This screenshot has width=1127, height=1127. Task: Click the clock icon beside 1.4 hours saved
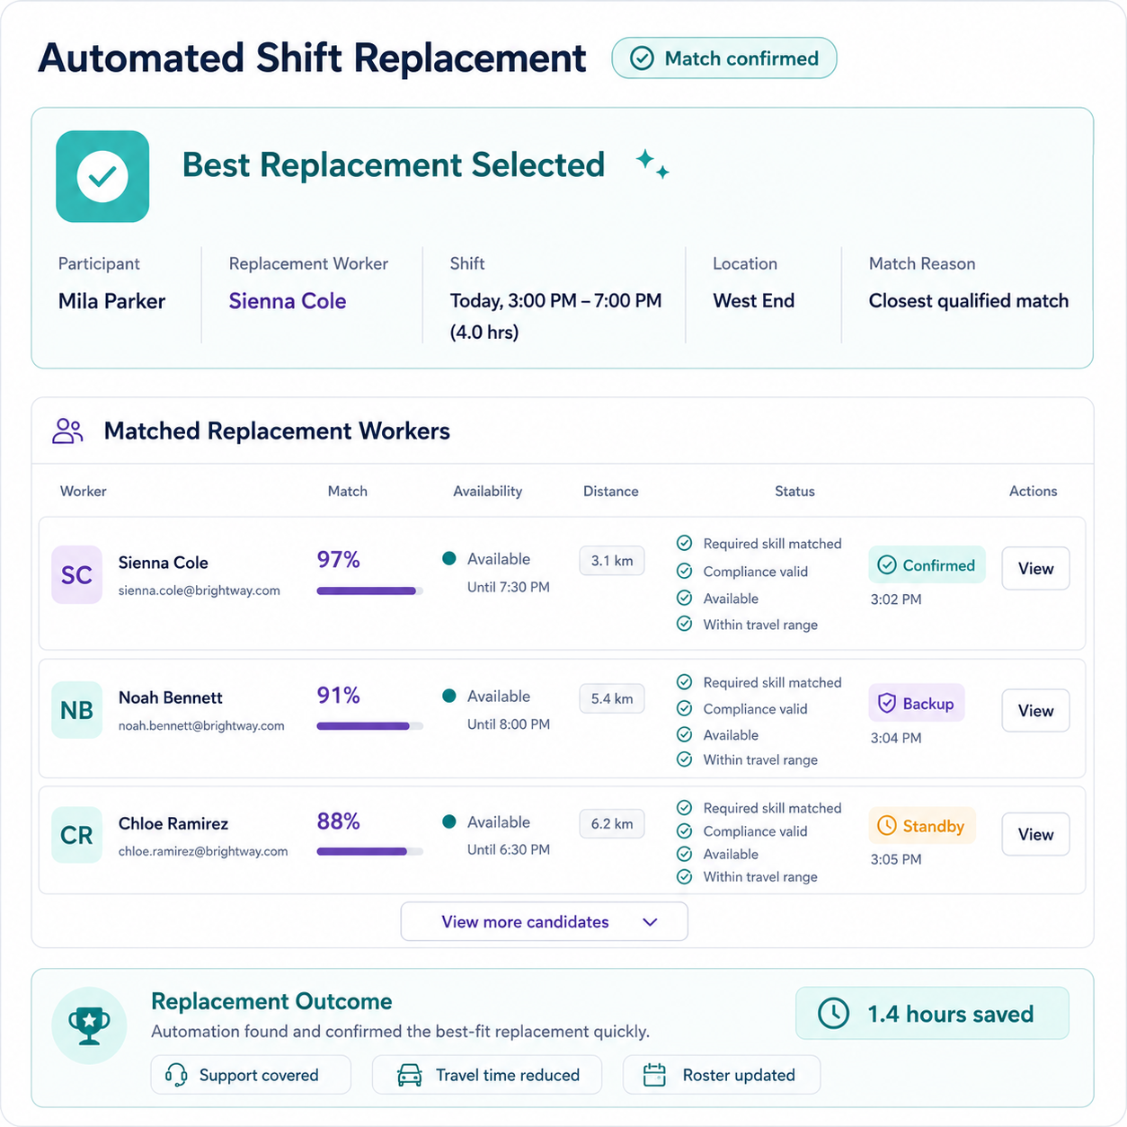833,1014
